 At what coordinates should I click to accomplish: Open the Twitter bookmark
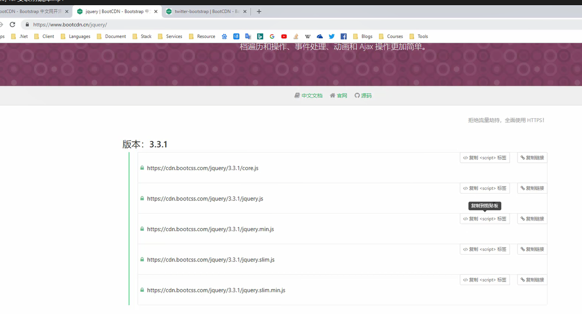pos(331,36)
